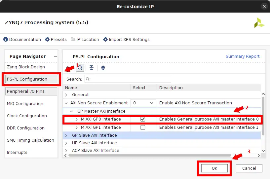Viewport: 270px width, 179px height.
Task: Click the scroll left arrow
Action: click(x=65, y=156)
